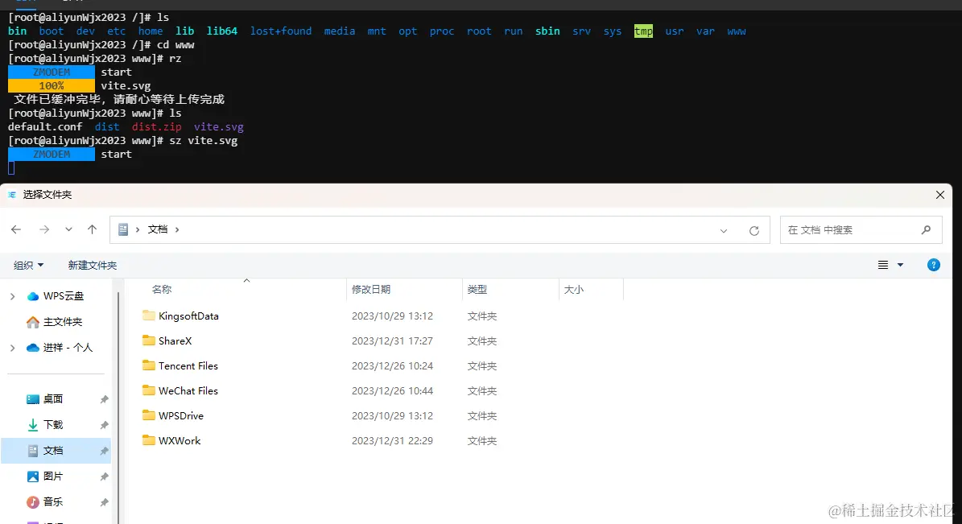Screen dimensions: 962x524
Task: Expand the 进祥 - 个人 tree node
Action: pos(12,348)
